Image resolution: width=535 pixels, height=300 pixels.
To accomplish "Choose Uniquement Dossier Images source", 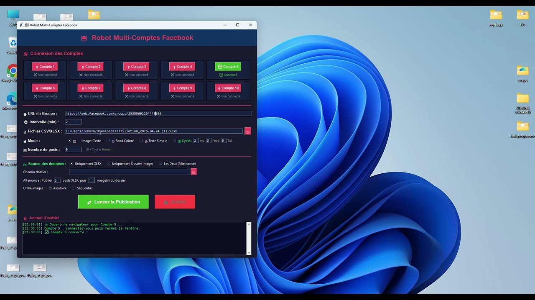I will click(x=109, y=164).
